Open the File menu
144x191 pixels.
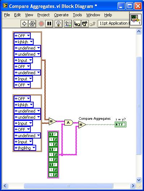[7, 15]
